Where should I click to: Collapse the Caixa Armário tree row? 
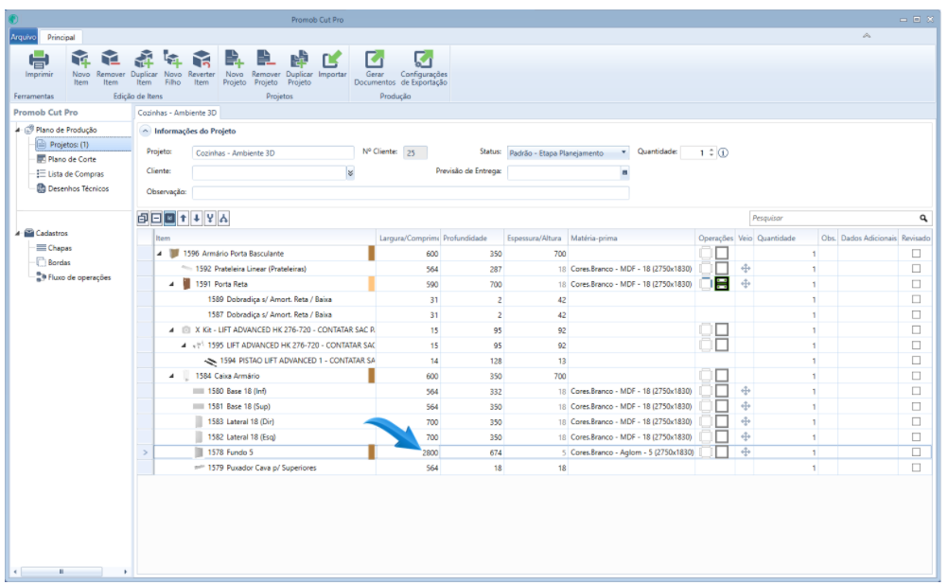tap(171, 376)
